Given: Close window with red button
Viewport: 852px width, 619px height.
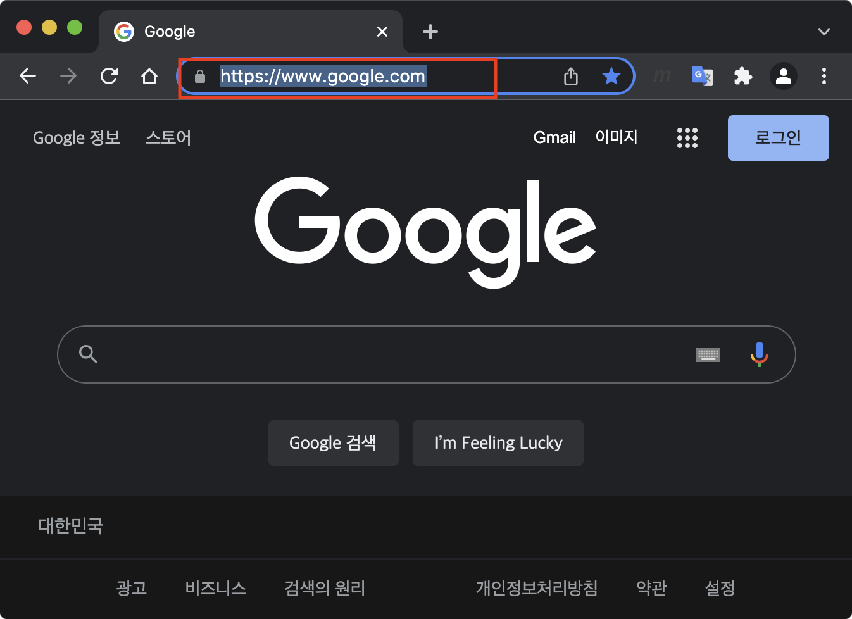Looking at the screenshot, I should 24,27.
